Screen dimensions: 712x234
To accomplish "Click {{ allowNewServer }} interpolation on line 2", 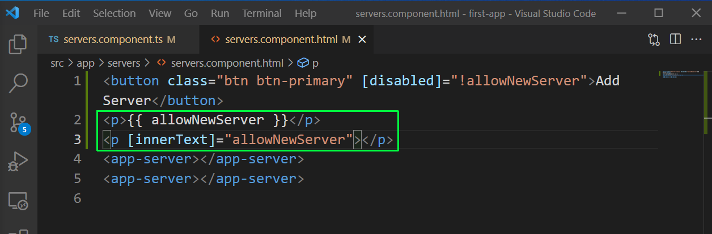I will tap(209, 120).
